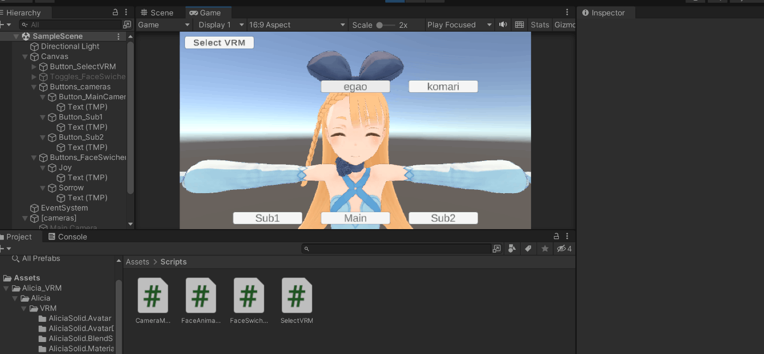Enable the Stats overlay in Game view
The width and height of the screenshot is (764, 354).
(x=539, y=25)
